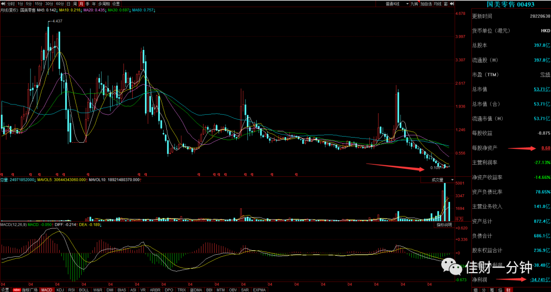Viewport: 551px width, 292px height.
Task: Switch to the 1分 one-minute period
Action: point(20,4)
